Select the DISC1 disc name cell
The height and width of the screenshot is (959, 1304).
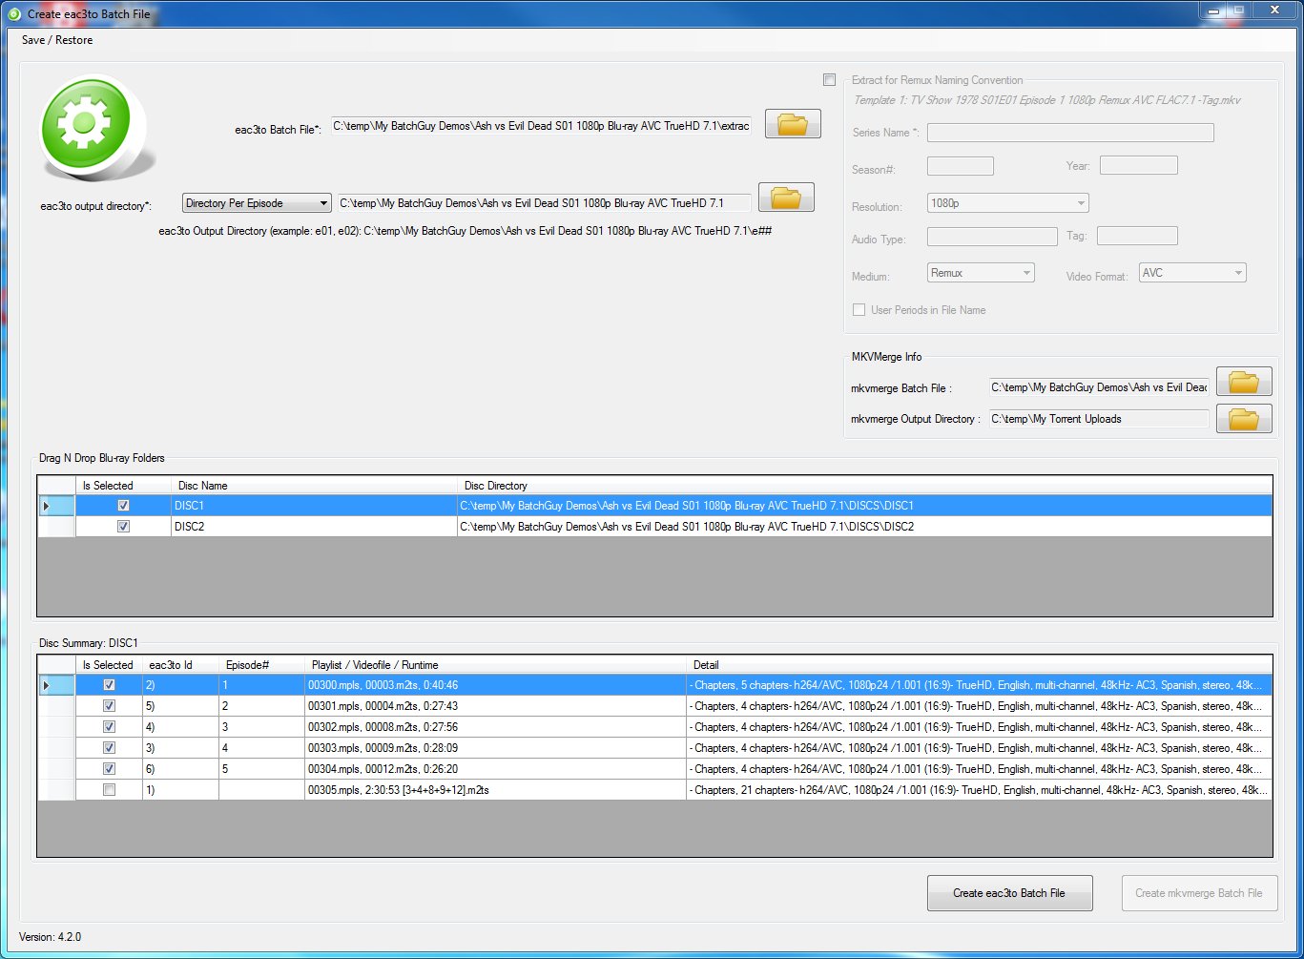(x=314, y=506)
